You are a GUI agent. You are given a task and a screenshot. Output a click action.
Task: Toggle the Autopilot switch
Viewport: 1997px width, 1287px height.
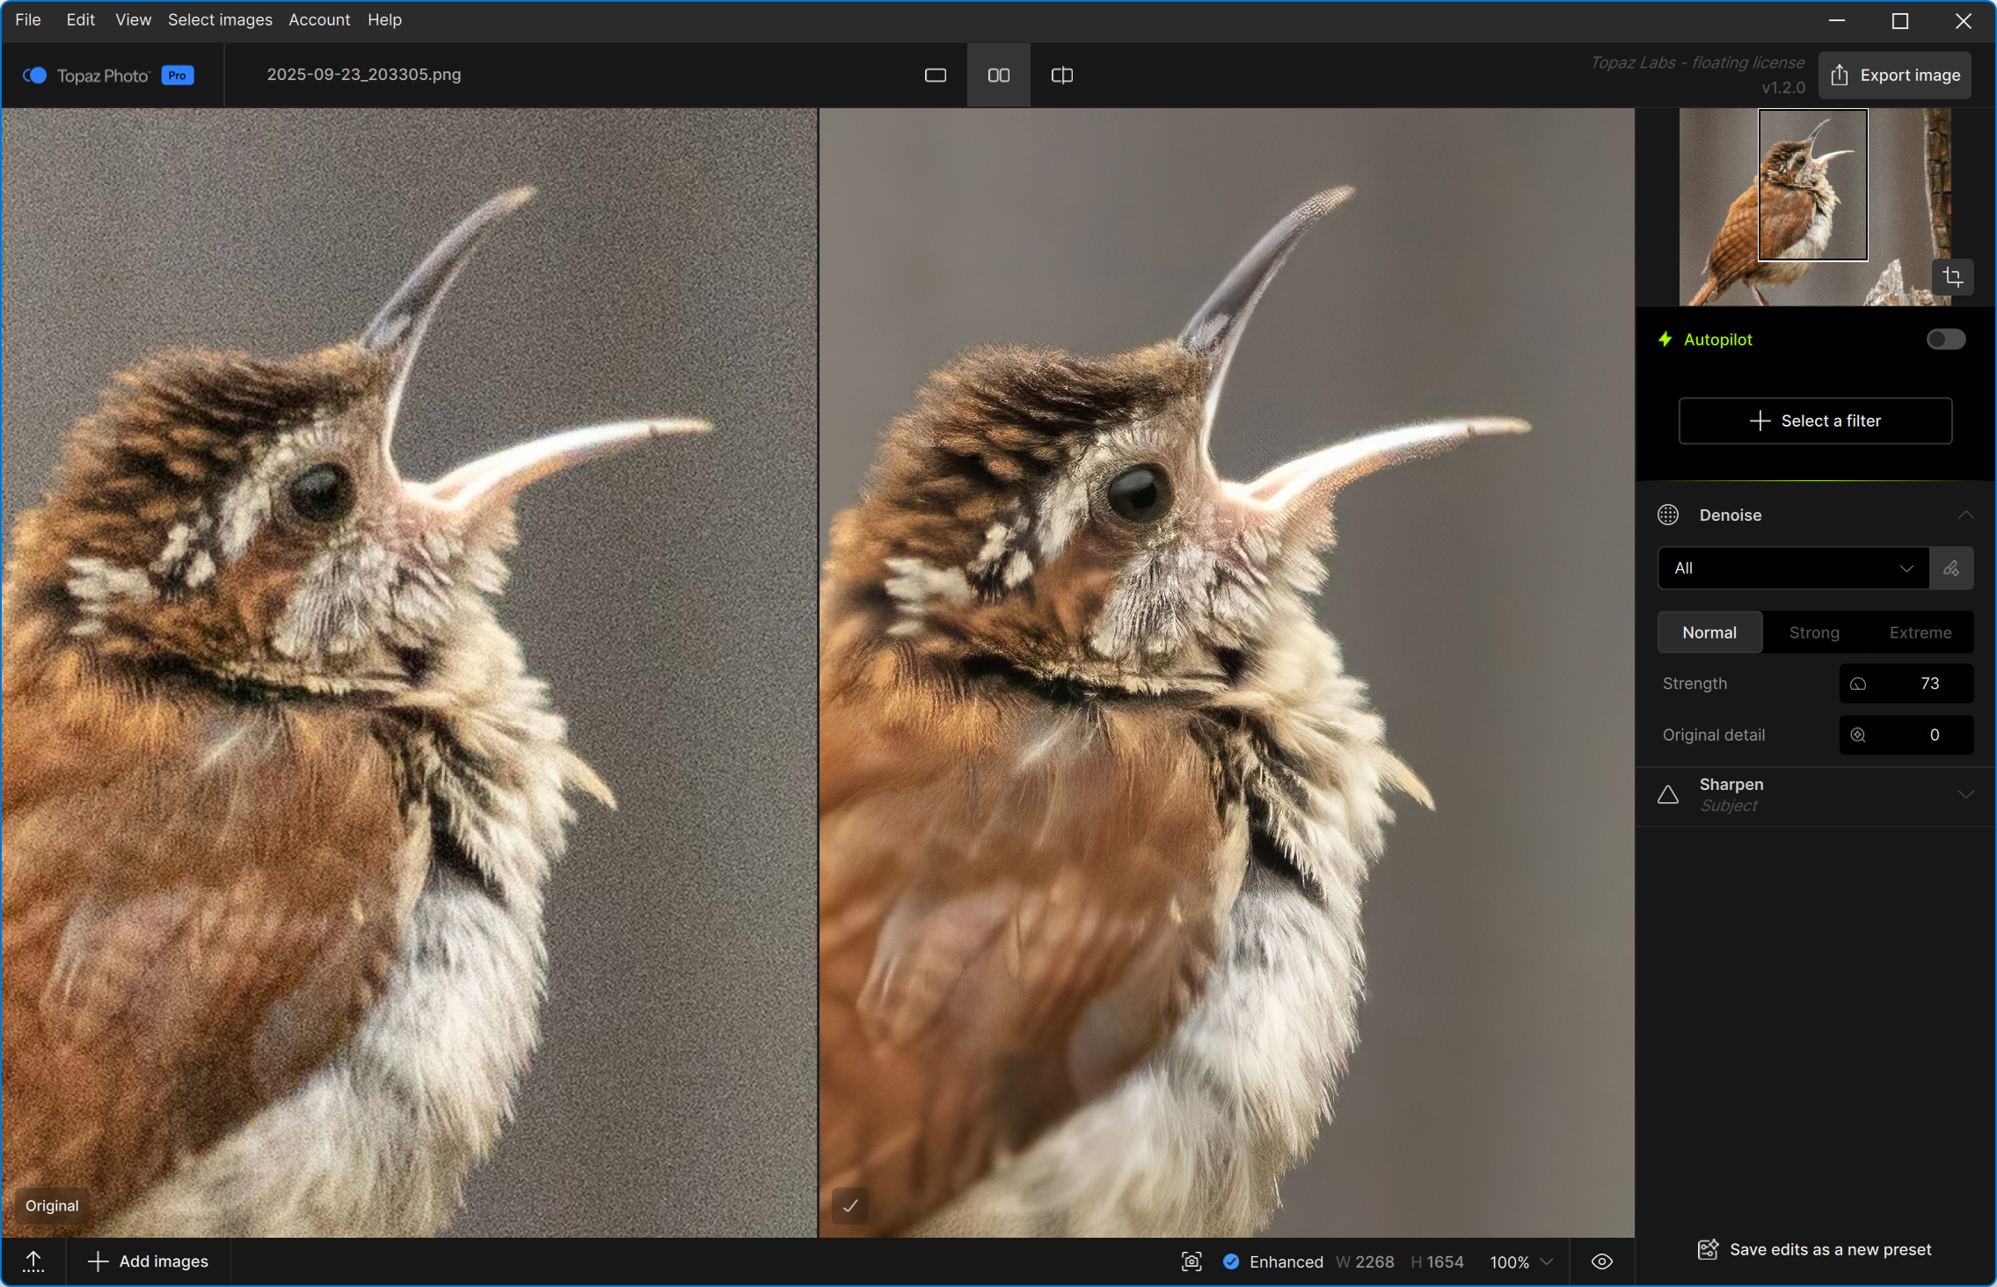[1945, 340]
